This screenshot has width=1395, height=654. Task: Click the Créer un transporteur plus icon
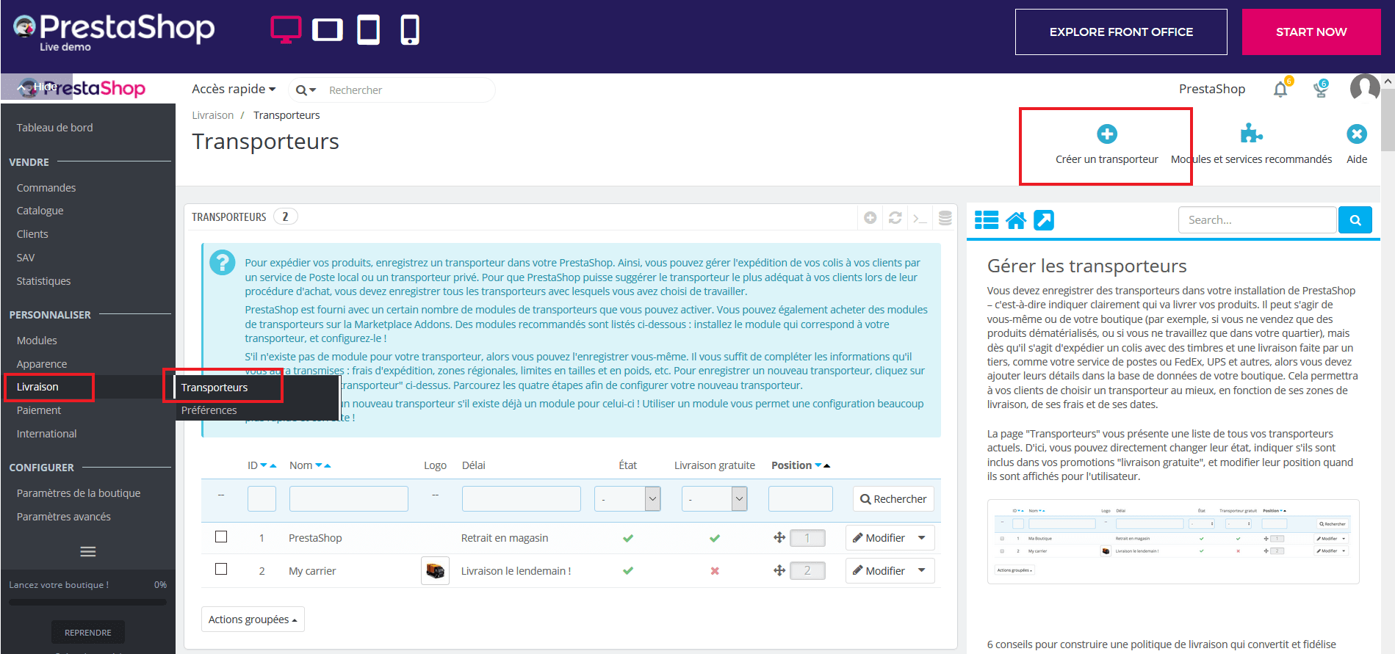tap(1107, 134)
